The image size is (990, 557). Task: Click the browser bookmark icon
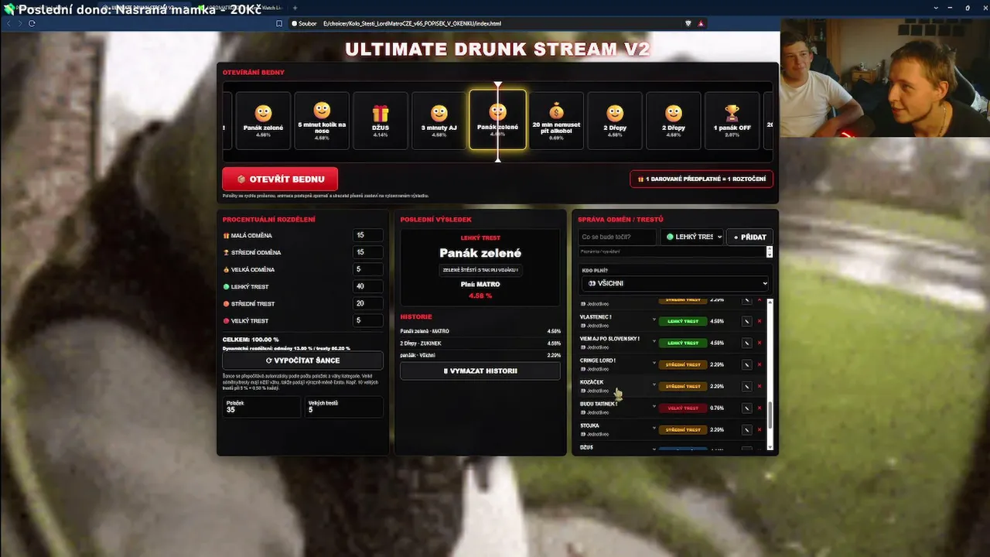(279, 23)
